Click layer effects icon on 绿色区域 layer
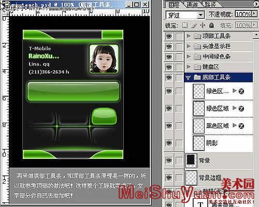This screenshot has height=207, width=259. pyautogui.click(x=241, y=109)
